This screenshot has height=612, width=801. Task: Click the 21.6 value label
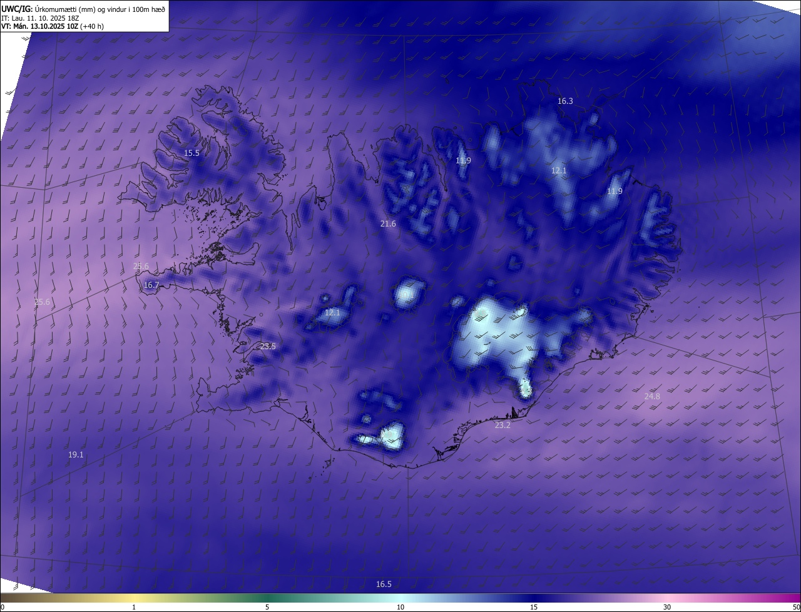(x=388, y=224)
